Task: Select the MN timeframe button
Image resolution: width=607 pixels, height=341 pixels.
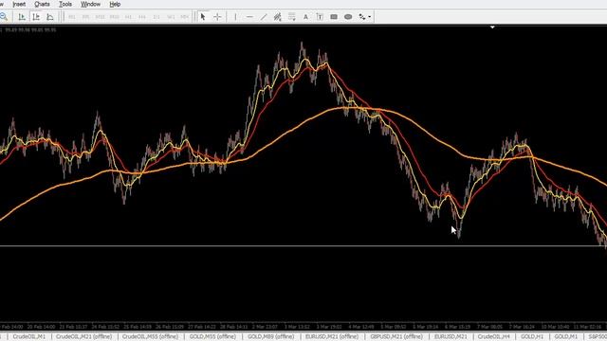Action: point(185,17)
